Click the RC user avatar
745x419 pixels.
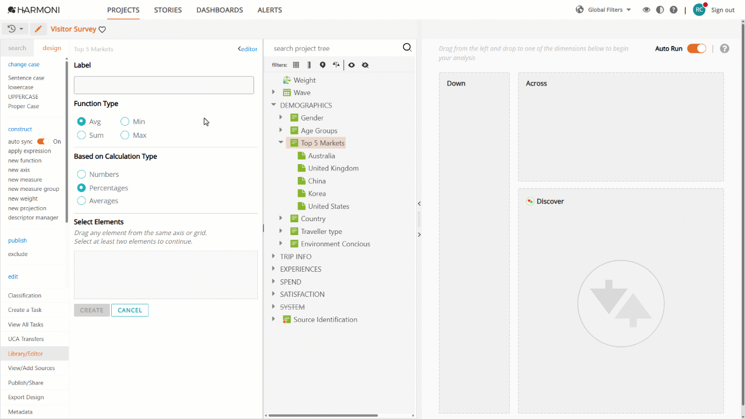pos(699,9)
